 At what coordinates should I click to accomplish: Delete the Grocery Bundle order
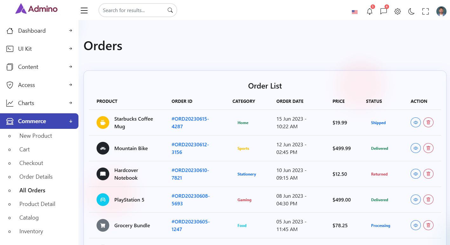point(428,225)
